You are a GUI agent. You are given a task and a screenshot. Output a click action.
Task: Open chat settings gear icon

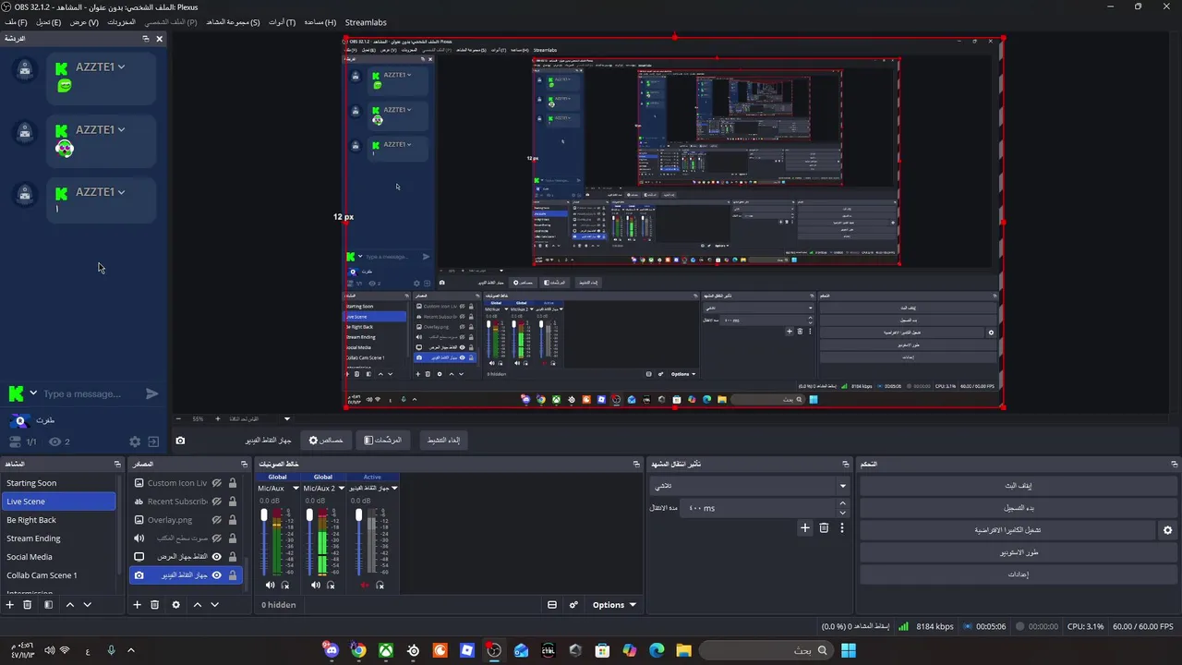(x=135, y=442)
